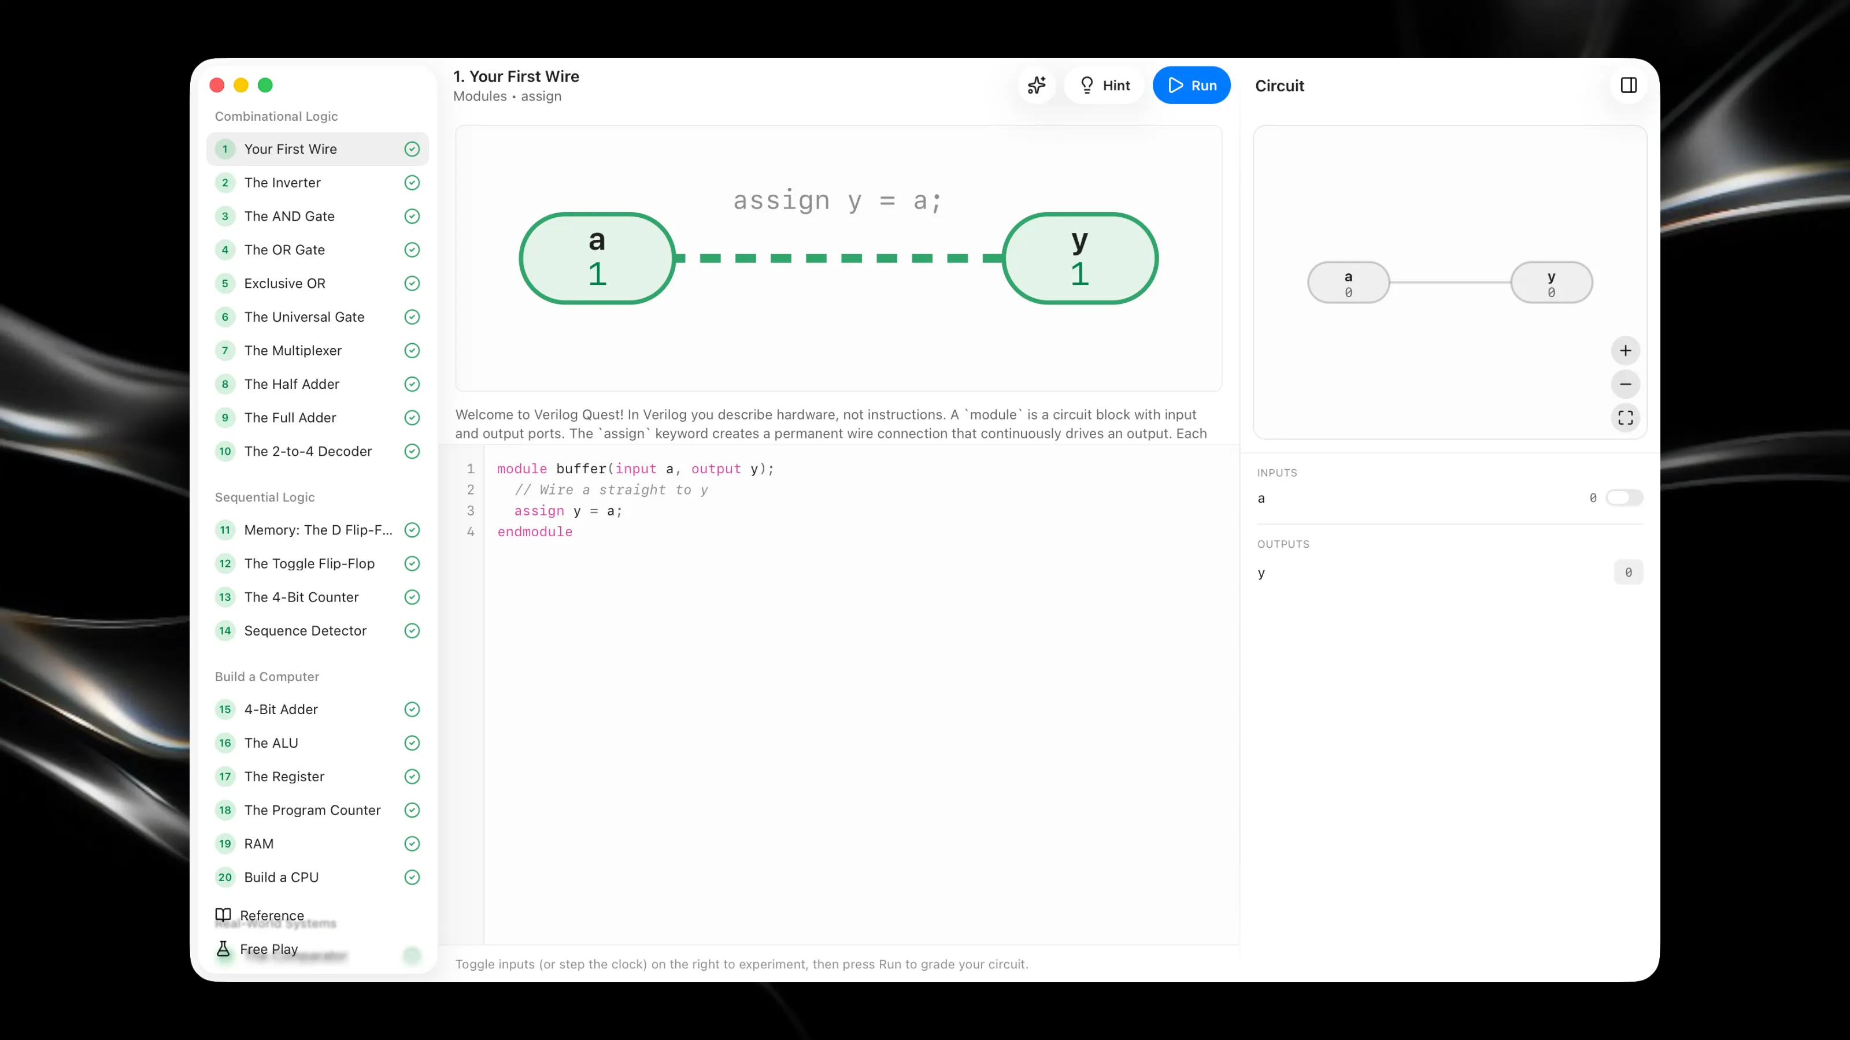Open lesson RAM
The height and width of the screenshot is (1040, 1850).
point(317,844)
